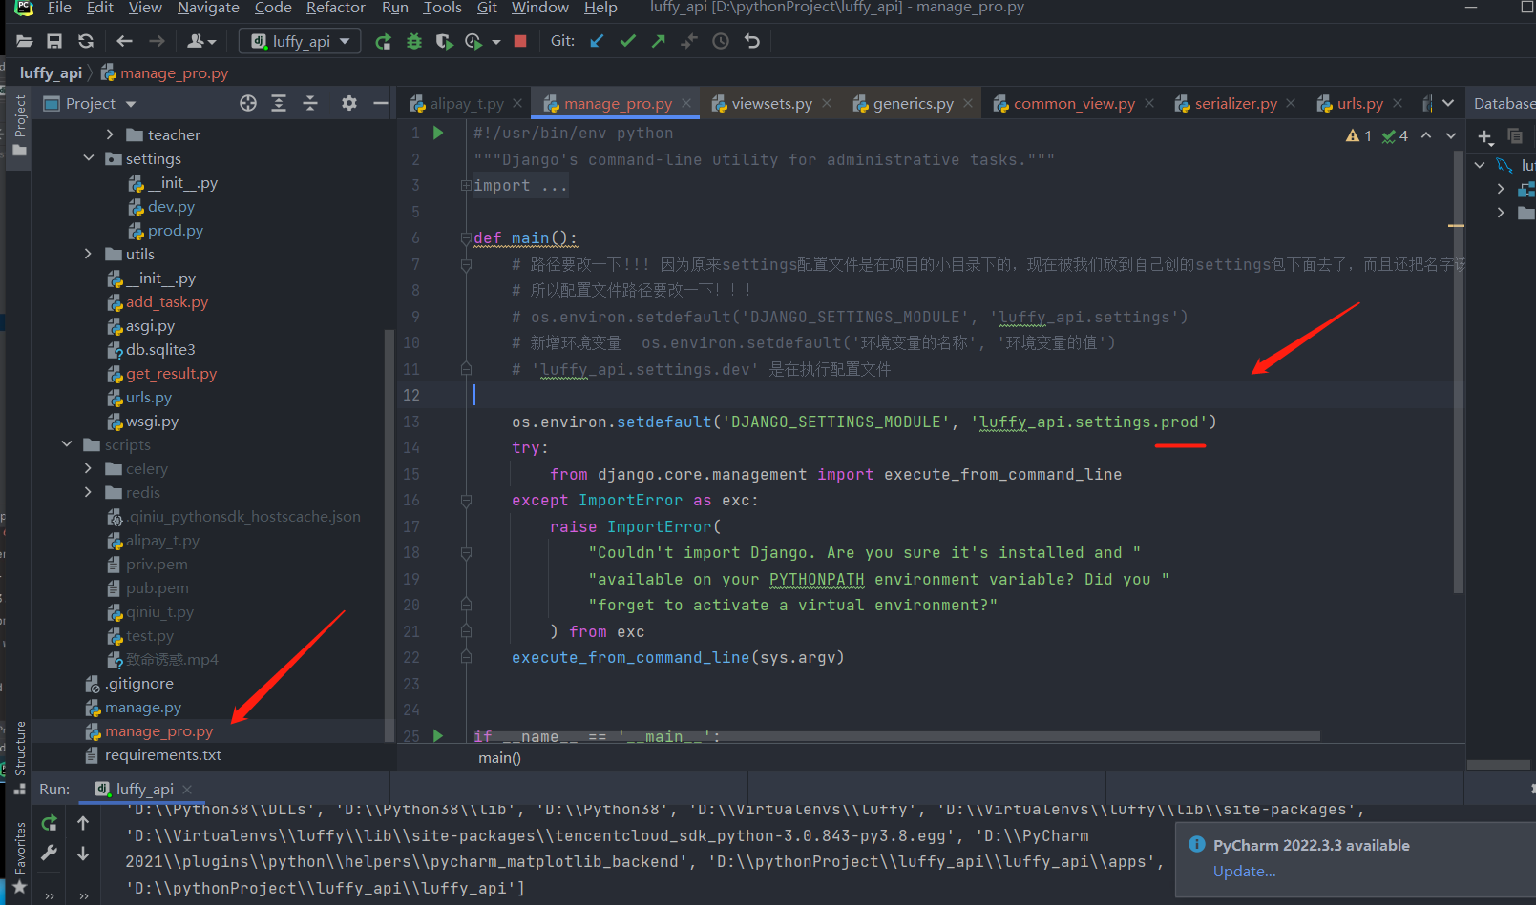Jump to the next highlighted error arrow

tap(1451, 135)
